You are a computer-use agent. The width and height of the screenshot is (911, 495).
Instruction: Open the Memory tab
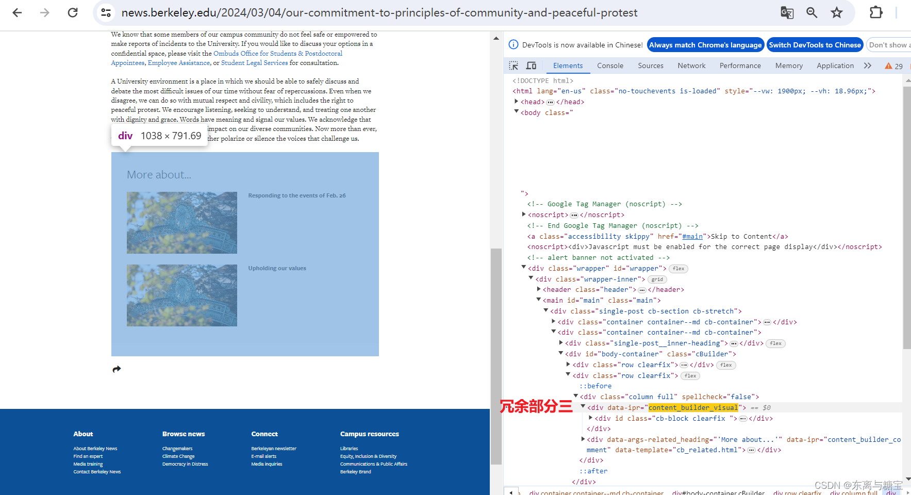(789, 65)
